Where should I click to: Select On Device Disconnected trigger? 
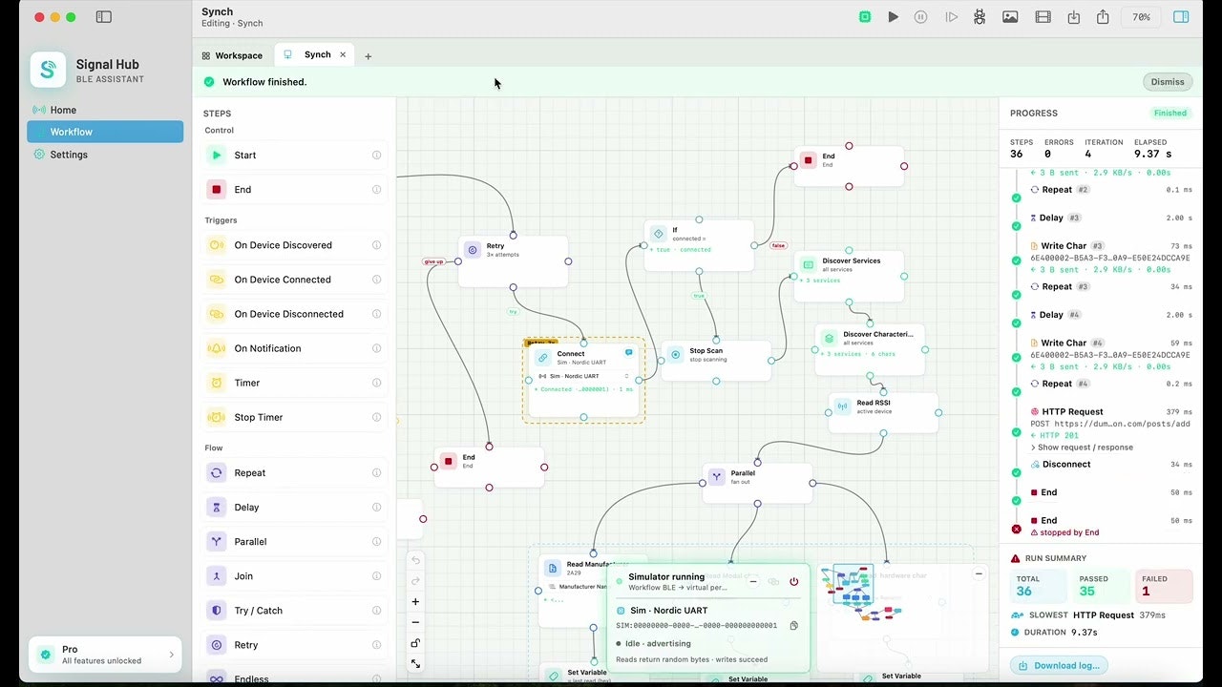(296, 314)
